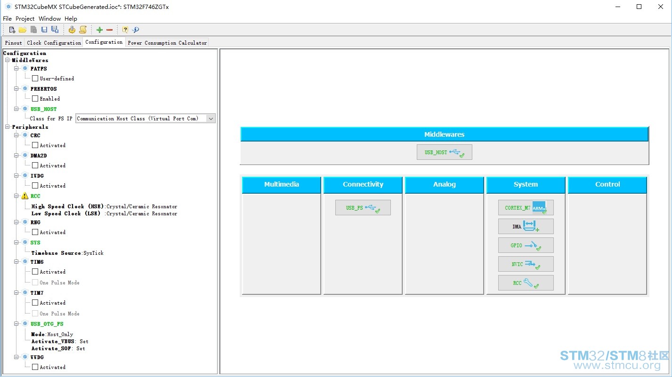
Task: Click the yellow scroll report toolbar icon
Action: click(82, 30)
